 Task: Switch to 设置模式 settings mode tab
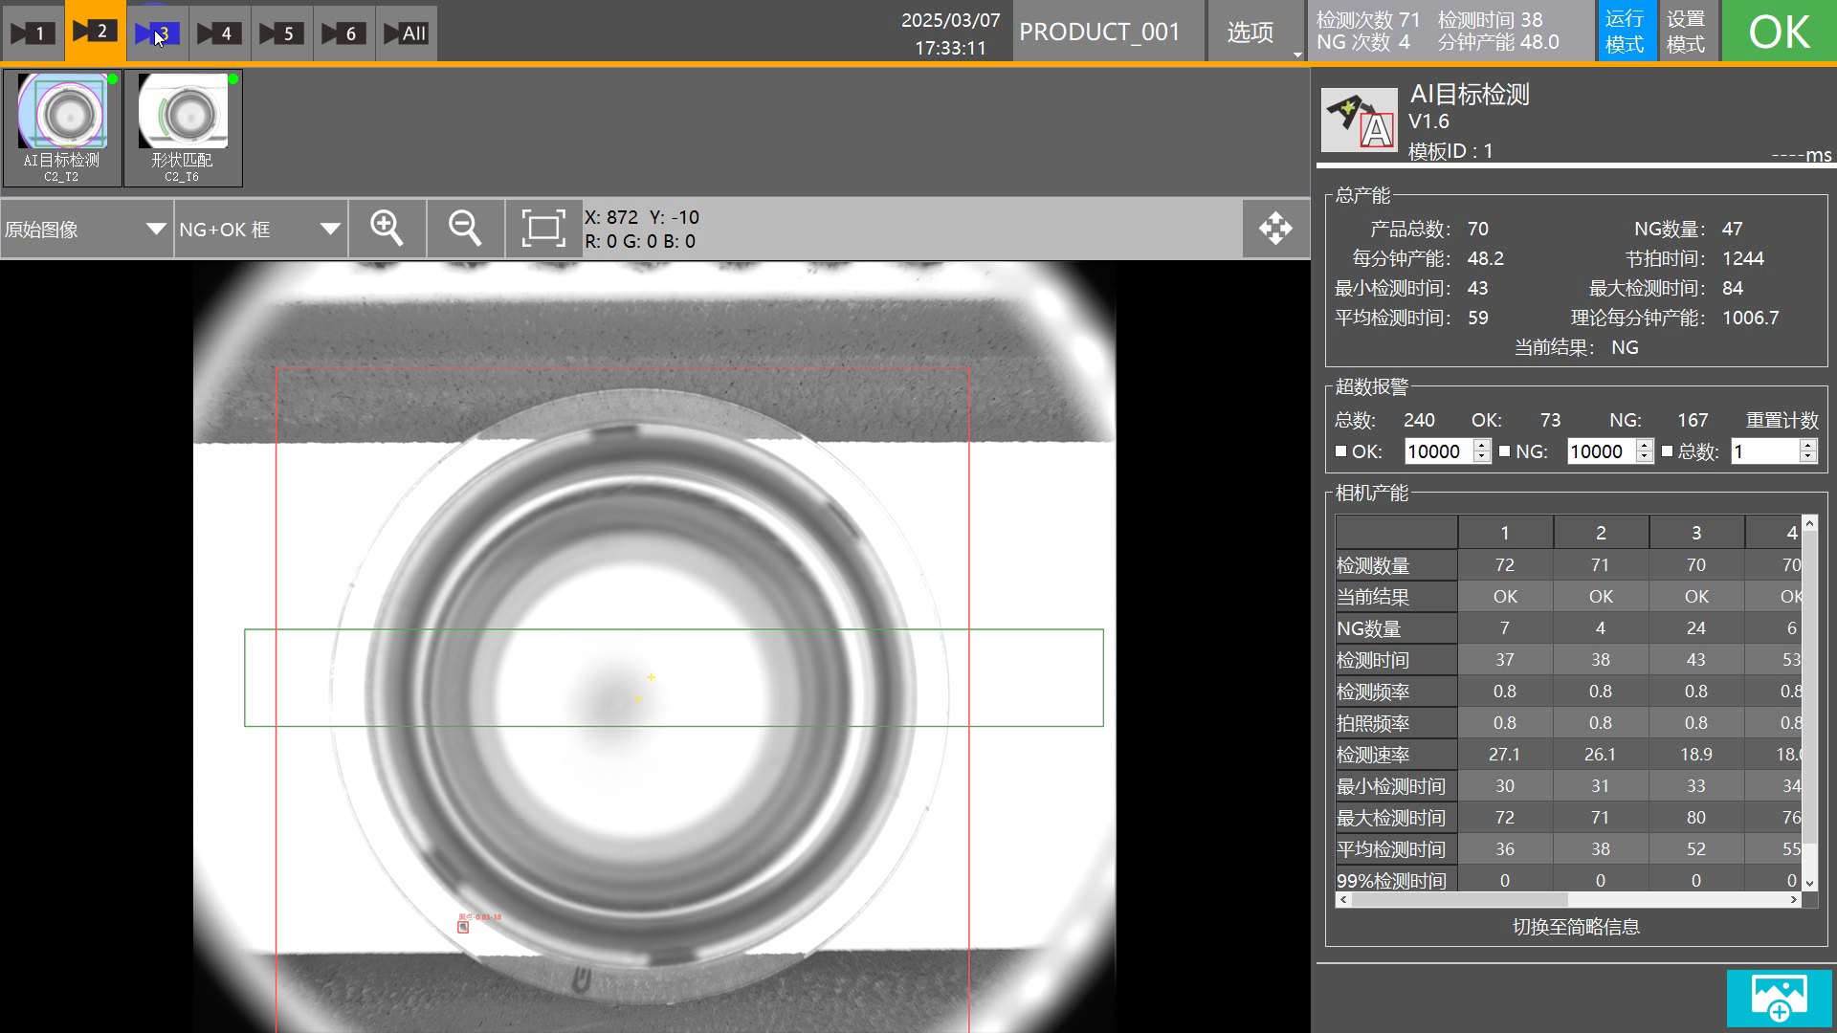(1686, 32)
